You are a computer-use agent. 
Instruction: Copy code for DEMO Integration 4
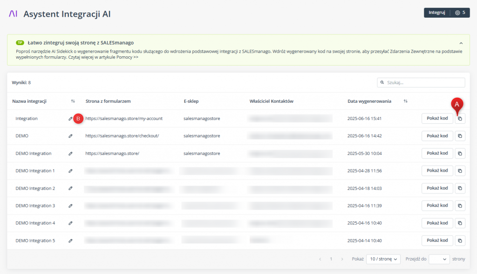click(460, 223)
